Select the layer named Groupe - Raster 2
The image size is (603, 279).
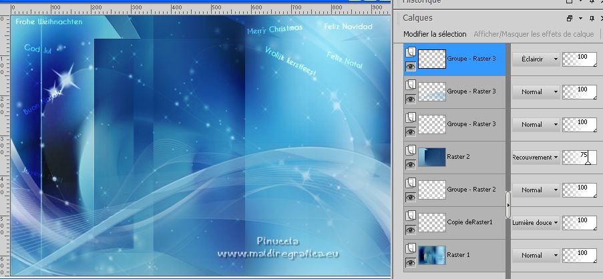pyautogui.click(x=471, y=190)
